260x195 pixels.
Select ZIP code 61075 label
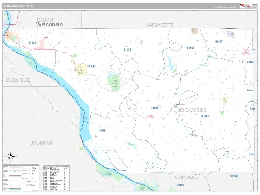(x=127, y=50)
